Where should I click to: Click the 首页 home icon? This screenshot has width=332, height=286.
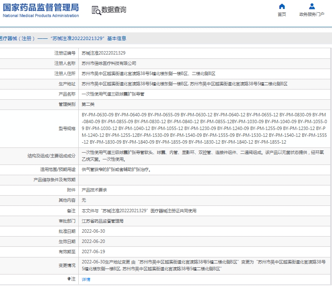point(282,6)
